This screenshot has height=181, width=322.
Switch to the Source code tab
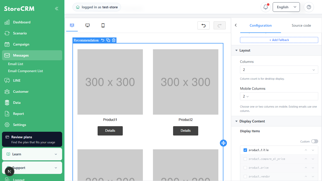click(301, 25)
